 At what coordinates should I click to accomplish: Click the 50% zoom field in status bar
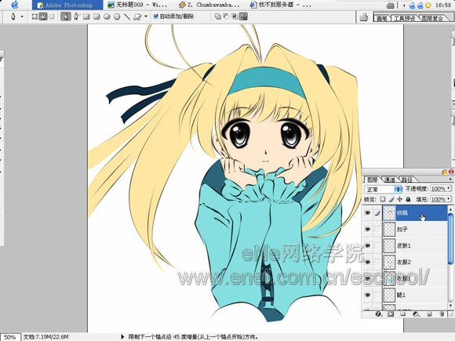click(10, 337)
